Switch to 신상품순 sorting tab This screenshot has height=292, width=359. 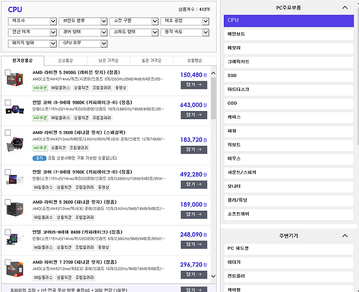(65, 61)
